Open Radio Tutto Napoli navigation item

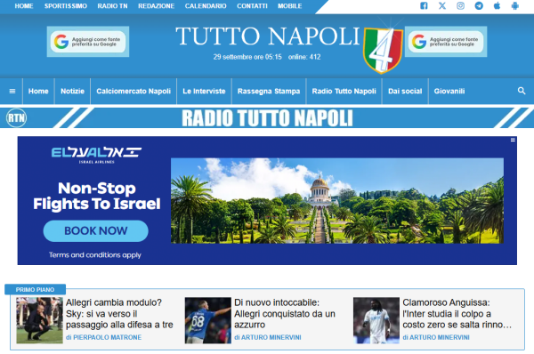click(x=344, y=92)
